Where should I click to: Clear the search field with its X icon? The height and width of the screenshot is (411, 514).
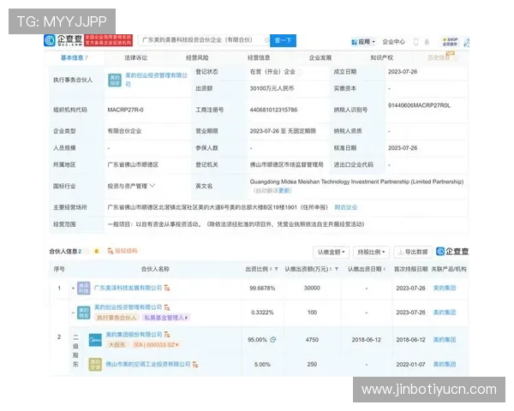[x=266, y=40]
